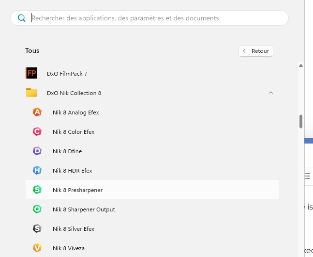This screenshot has width=313, height=257.
Task: Launch Nik 8 Silver Efex entry
Action: click(x=74, y=229)
